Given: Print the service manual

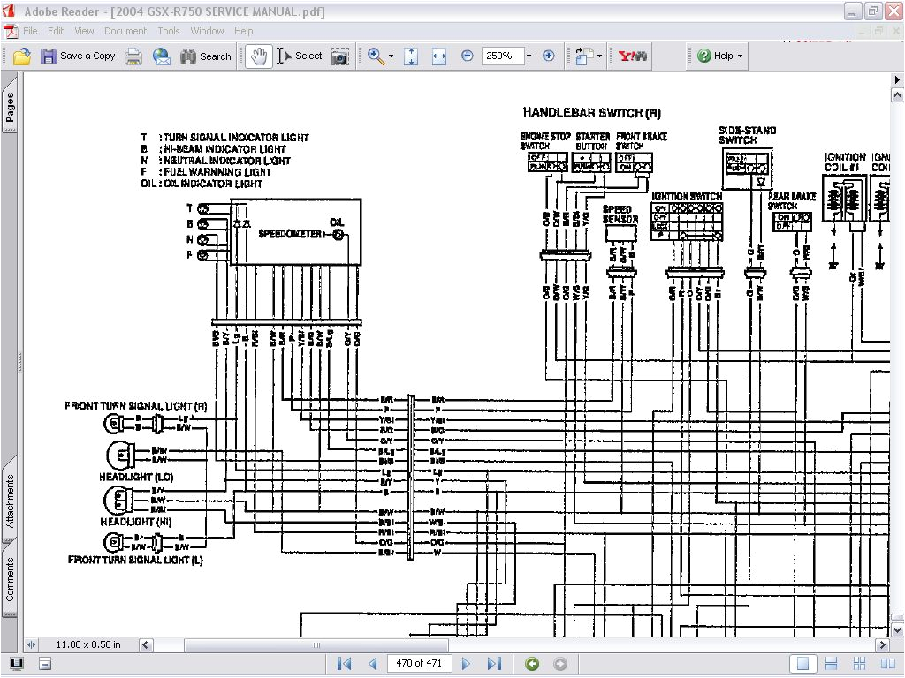Looking at the screenshot, I should tap(133, 56).
